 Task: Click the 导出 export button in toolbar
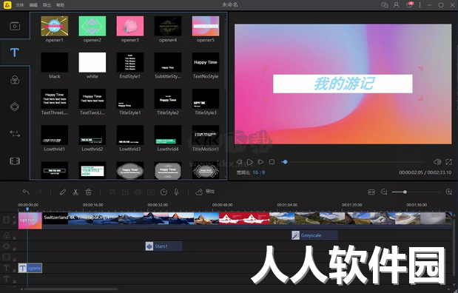205,192
